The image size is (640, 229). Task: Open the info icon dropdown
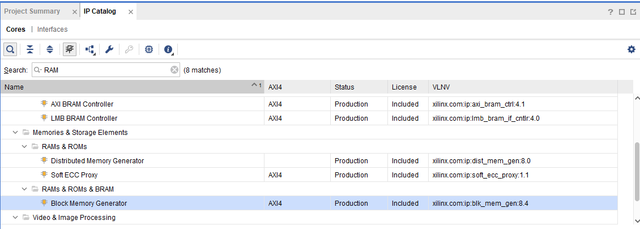tap(168, 49)
